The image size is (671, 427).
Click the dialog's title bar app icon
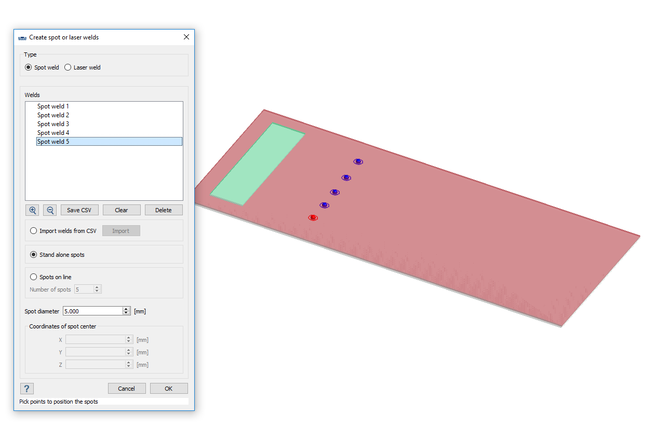point(22,38)
